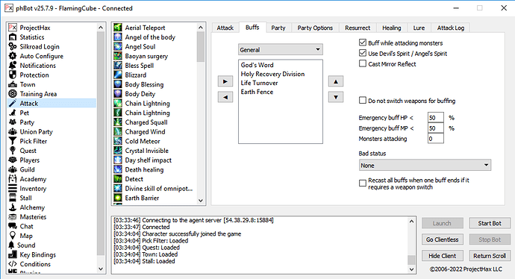Viewport: 515px width, 279px height.
Task: Move selected buff up in list
Action: tap(336, 81)
